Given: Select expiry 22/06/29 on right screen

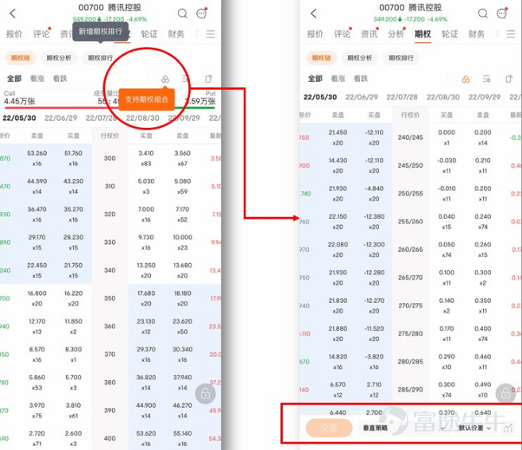Looking at the screenshot, I should (362, 97).
